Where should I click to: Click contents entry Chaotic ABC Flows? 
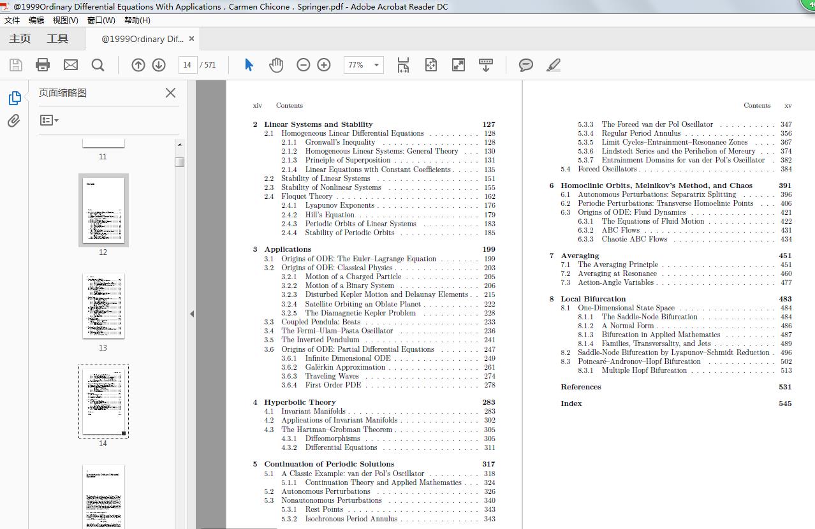click(635, 239)
